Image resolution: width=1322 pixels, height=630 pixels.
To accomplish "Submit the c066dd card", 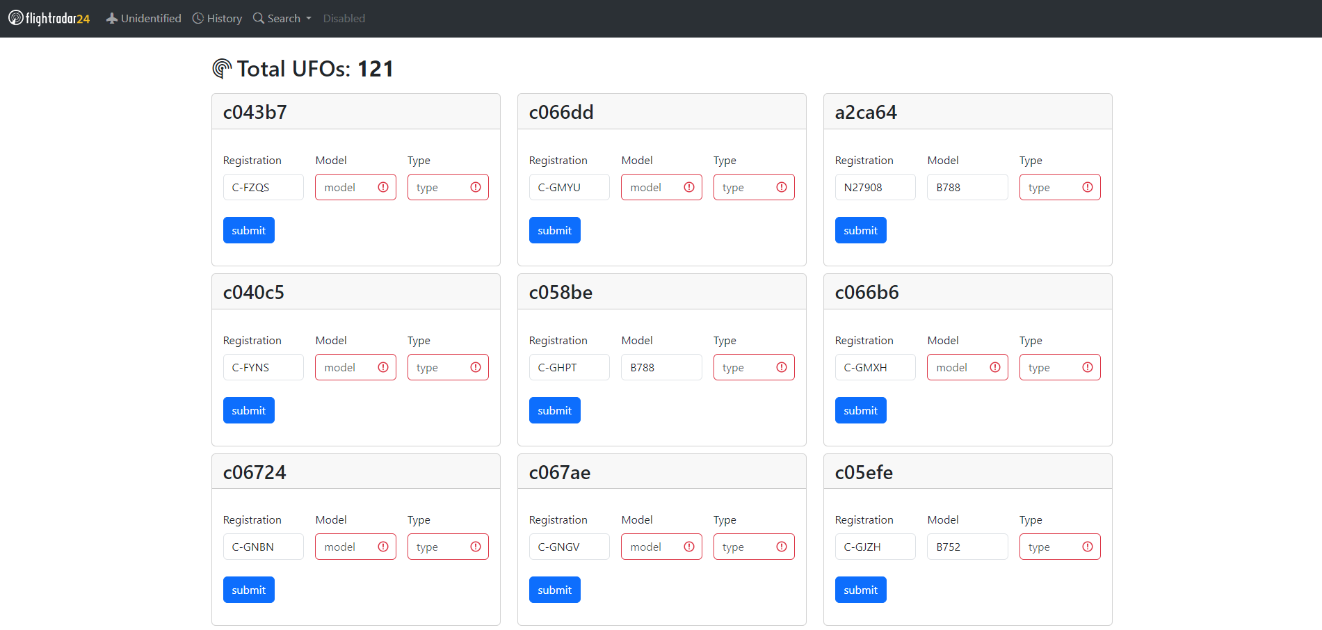I will tap(555, 230).
